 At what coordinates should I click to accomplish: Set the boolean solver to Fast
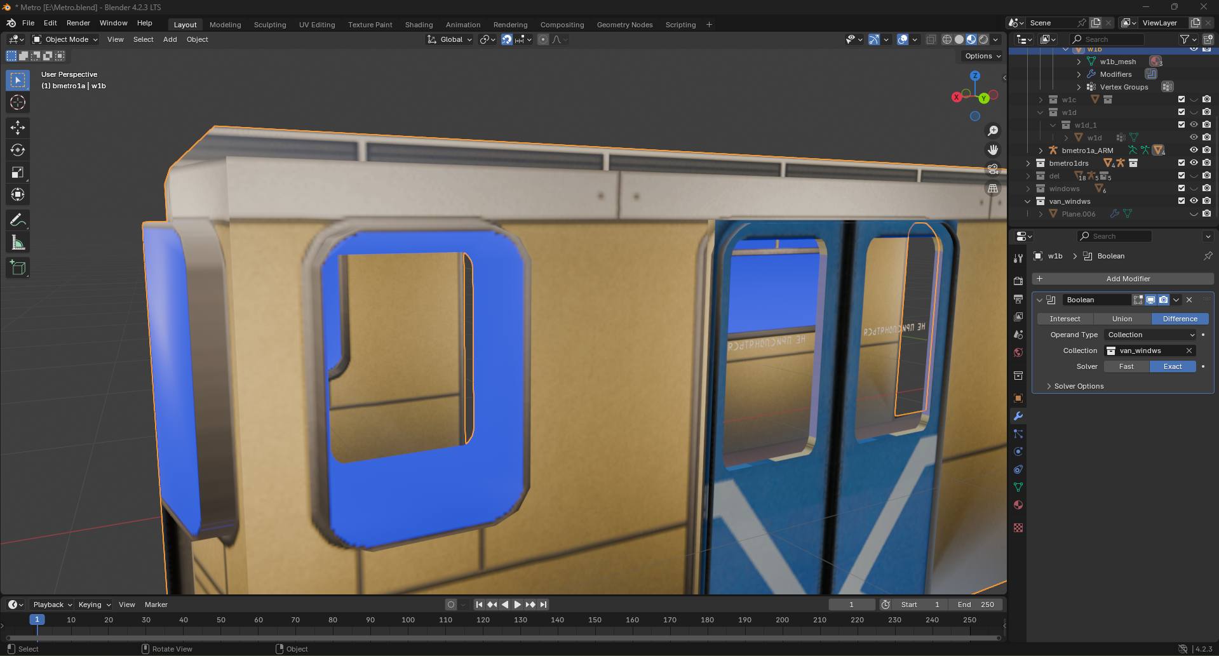tap(1126, 366)
